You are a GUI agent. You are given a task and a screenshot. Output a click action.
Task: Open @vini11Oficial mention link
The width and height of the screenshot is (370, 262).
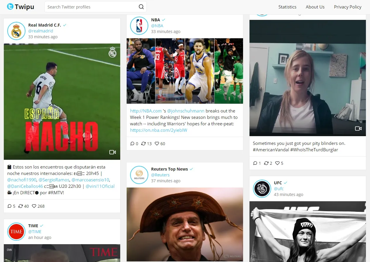[100, 186]
